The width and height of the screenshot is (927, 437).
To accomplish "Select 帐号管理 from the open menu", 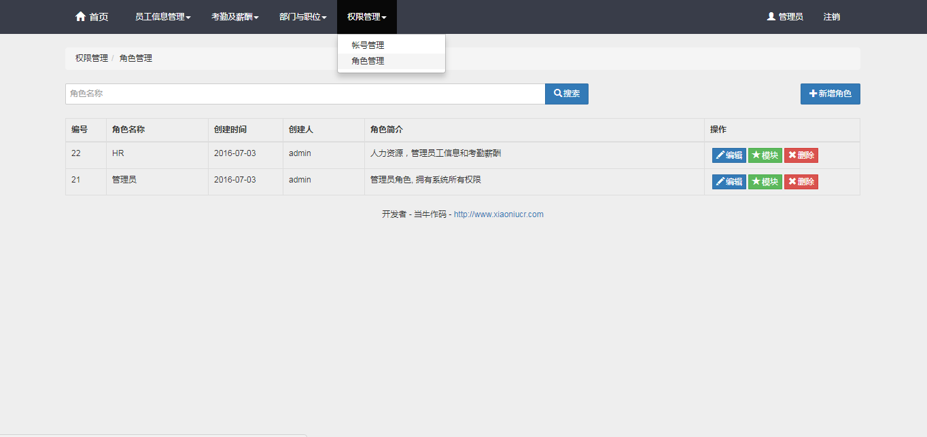I will pos(368,45).
